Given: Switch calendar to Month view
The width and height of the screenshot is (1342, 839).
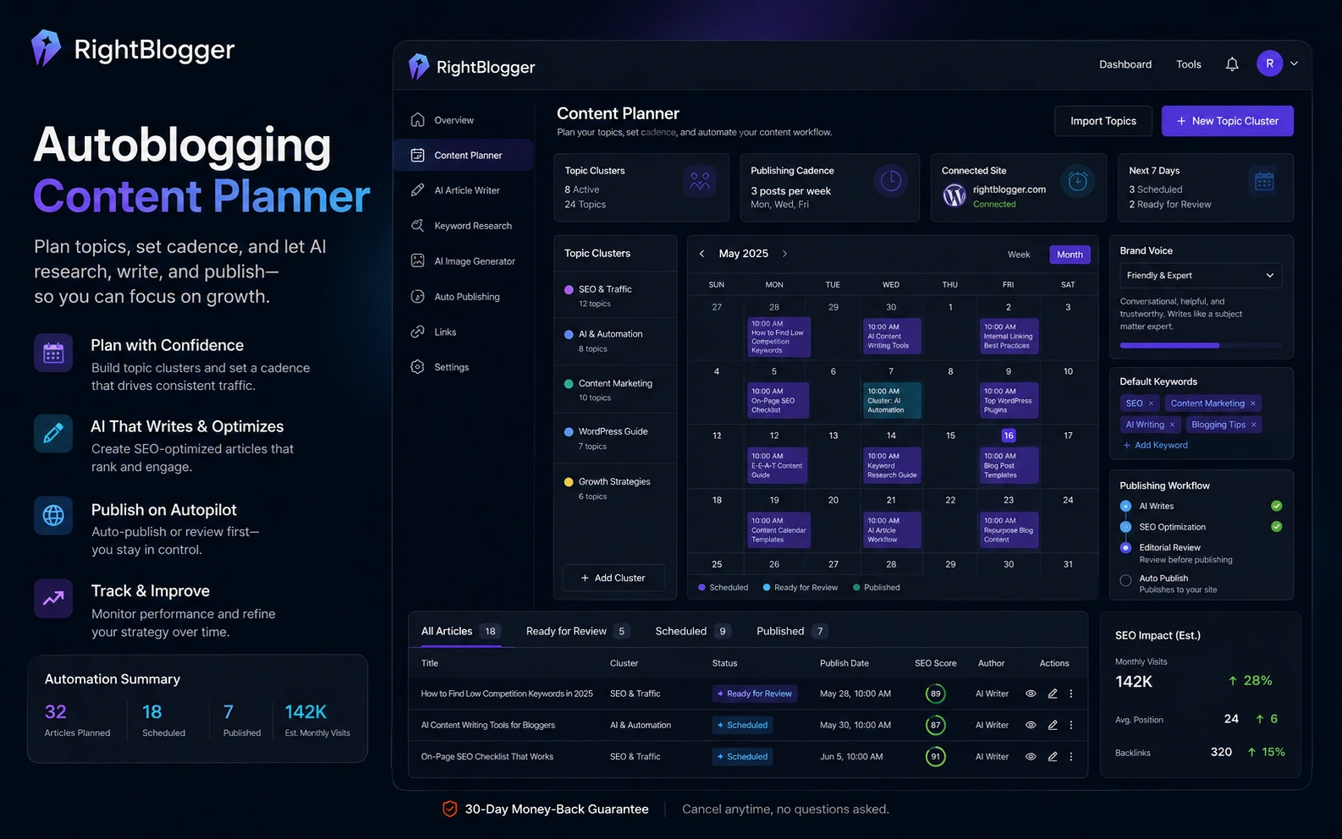Looking at the screenshot, I should [1070, 255].
